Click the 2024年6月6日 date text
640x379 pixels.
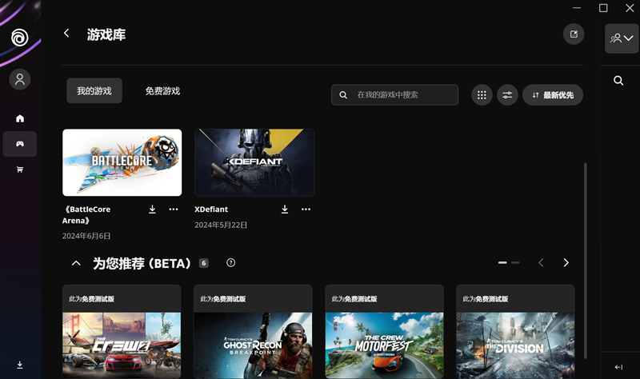[x=86, y=236]
